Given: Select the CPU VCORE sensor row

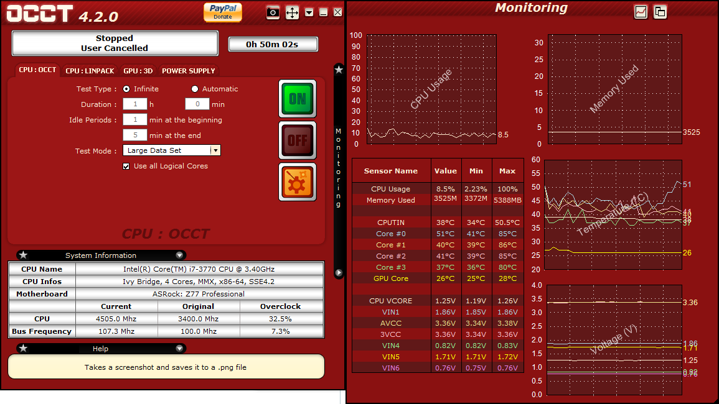Looking at the screenshot, I should tap(438, 301).
